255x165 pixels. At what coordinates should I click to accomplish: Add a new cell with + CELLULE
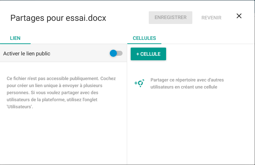tap(148, 54)
